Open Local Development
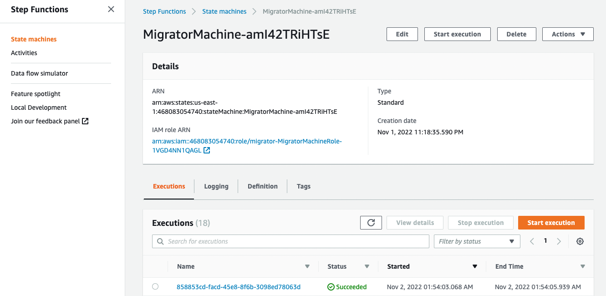Image resolution: width=606 pixels, height=296 pixels. pyautogui.click(x=39, y=107)
